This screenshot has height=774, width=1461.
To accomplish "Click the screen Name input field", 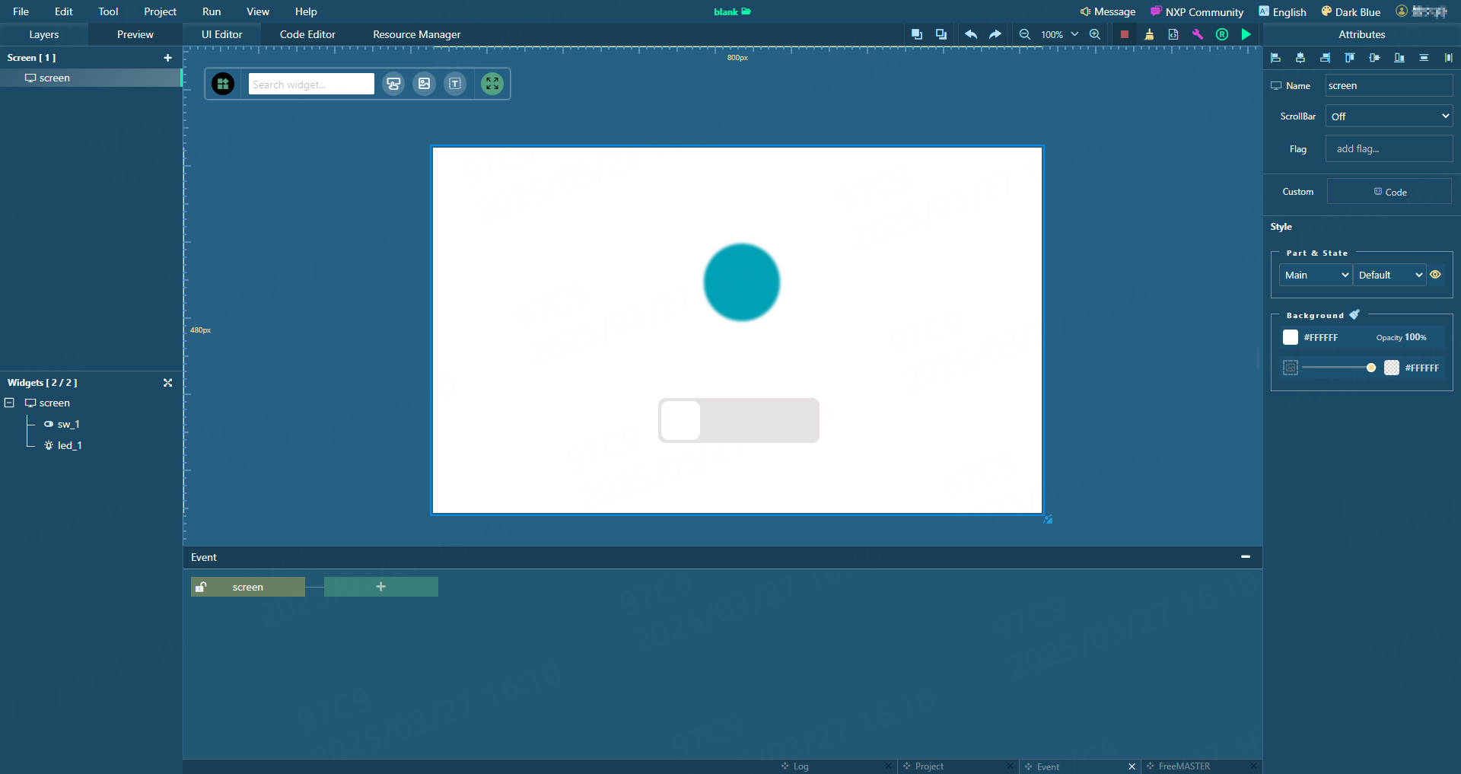I will [1389, 85].
